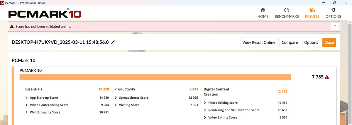Viewport: 352px width, 125px height.
Task: Open the Home tab
Action: click(x=263, y=13)
